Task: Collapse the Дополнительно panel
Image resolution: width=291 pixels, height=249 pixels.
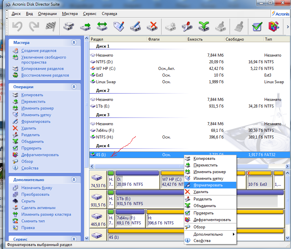Action: tap(74, 179)
